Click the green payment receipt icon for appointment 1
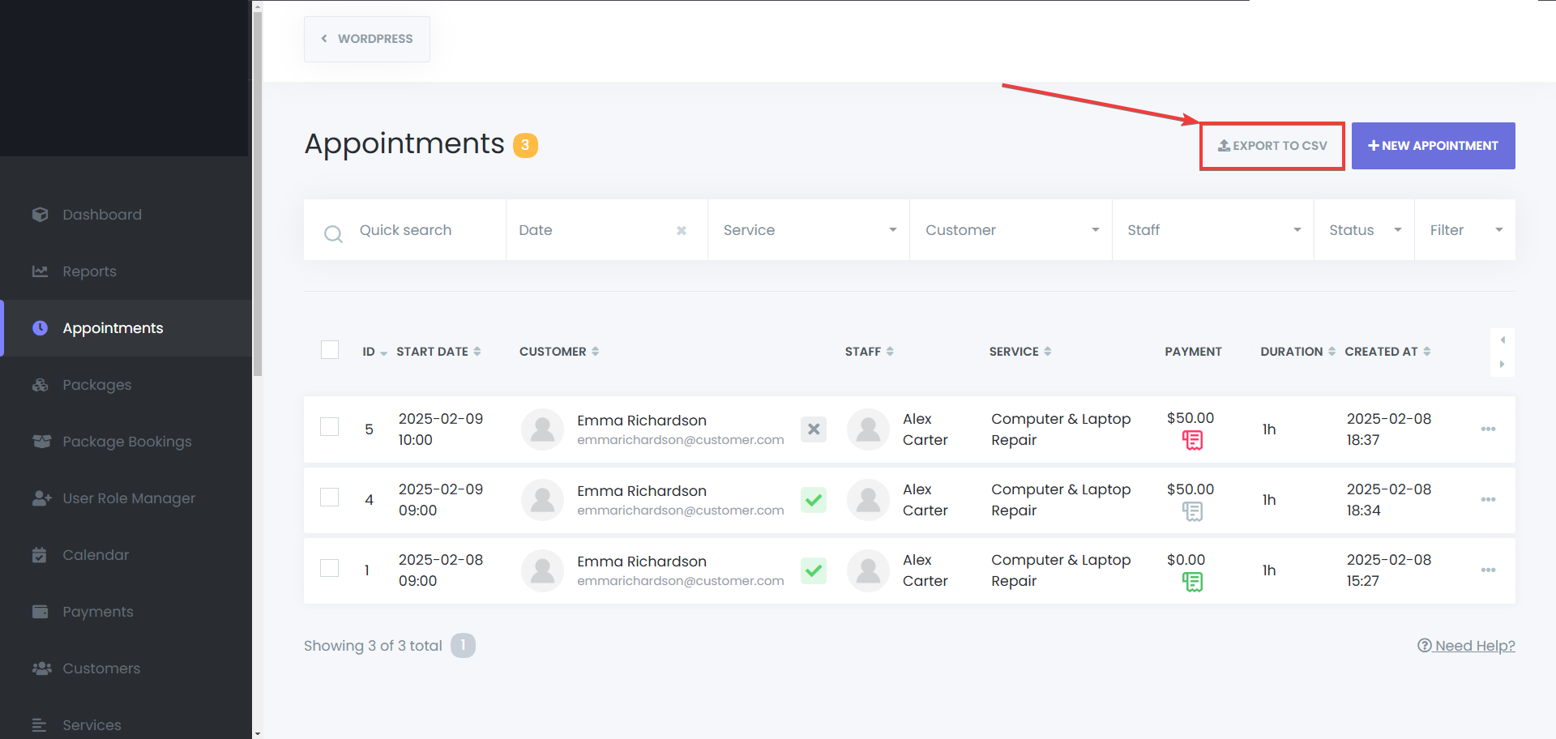Screen dimensions: 1556x739 click(x=1192, y=582)
